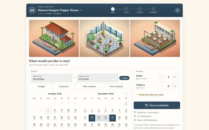Viewport: 209px width, 130px height.
Task: Go to step 4 Confirm
Action: [x=153, y=10]
